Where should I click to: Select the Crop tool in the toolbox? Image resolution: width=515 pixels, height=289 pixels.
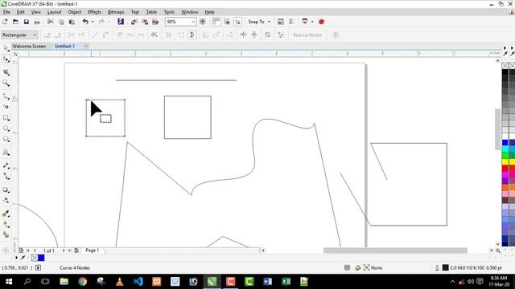tap(6, 72)
